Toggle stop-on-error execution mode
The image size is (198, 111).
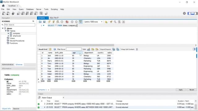pyautogui.click(x=67, y=22)
